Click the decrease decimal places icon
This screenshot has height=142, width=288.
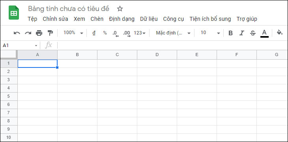(115, 33)
